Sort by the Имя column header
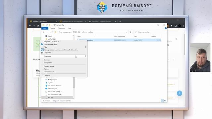This screenshot has height=119, width=212. [79, 36]
